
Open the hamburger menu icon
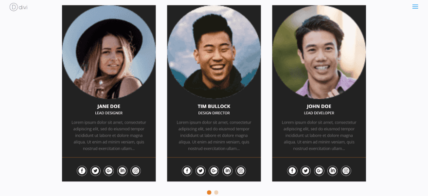[415, 6]
